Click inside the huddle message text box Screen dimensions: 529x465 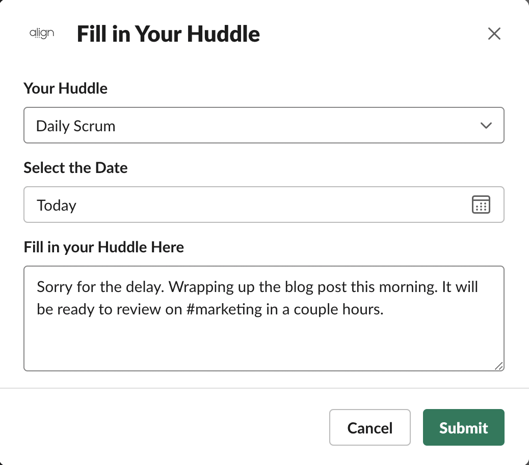(x=263, y=318)
